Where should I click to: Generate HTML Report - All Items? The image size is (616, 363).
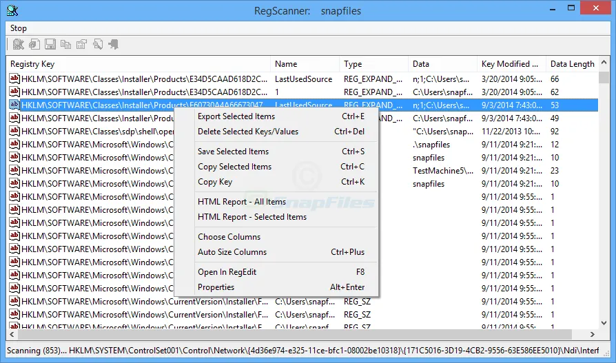276,202
